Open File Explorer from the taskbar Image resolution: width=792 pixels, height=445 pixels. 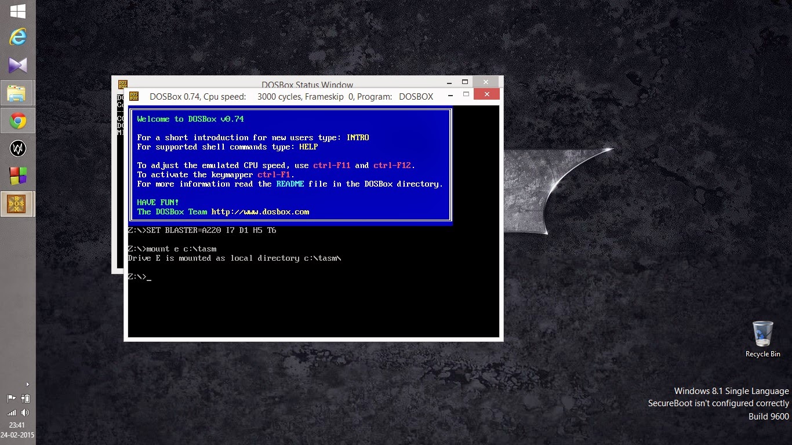pyautogui.click(x=17, y=93)
